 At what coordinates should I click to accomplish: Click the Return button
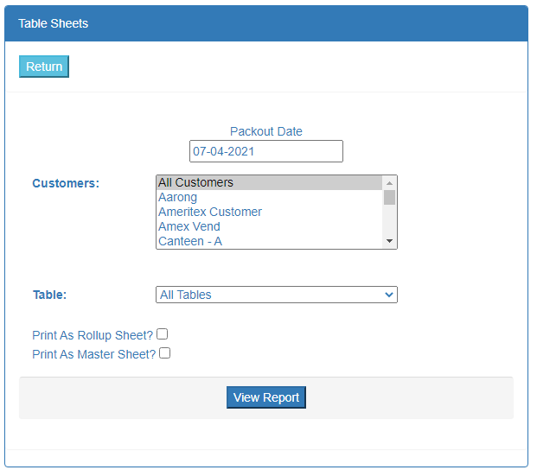coord(44,67)
